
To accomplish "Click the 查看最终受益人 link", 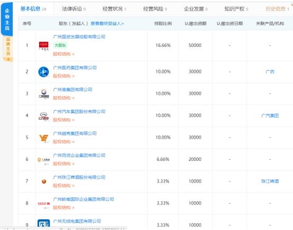I will point(107,24).
